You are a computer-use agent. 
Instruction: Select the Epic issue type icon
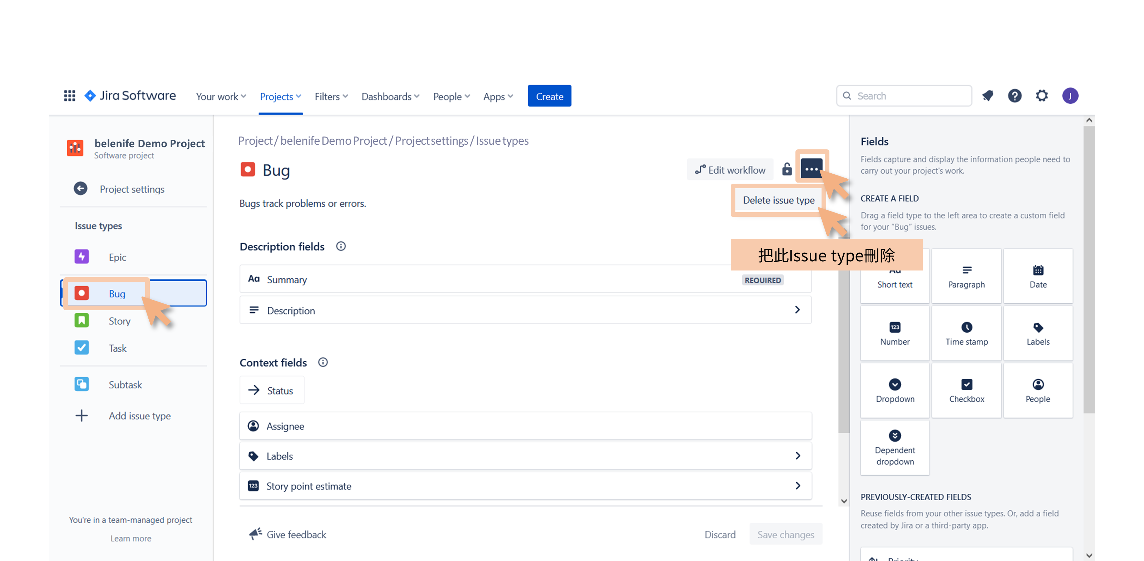82,257
